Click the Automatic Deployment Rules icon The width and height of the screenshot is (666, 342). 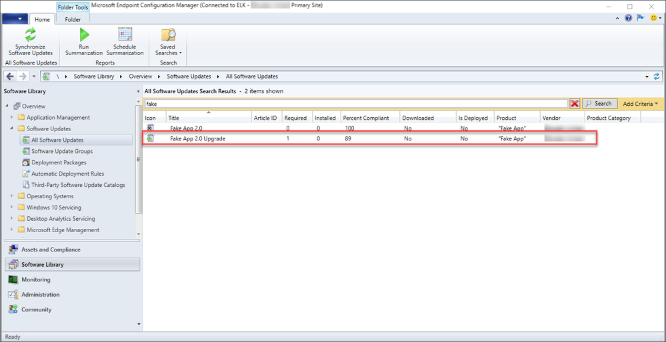pos(25,174)
